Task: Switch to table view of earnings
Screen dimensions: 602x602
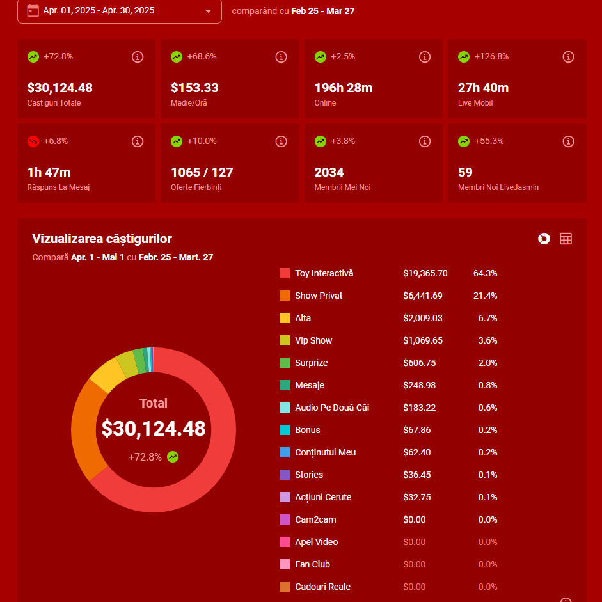Action: [566, 239]
